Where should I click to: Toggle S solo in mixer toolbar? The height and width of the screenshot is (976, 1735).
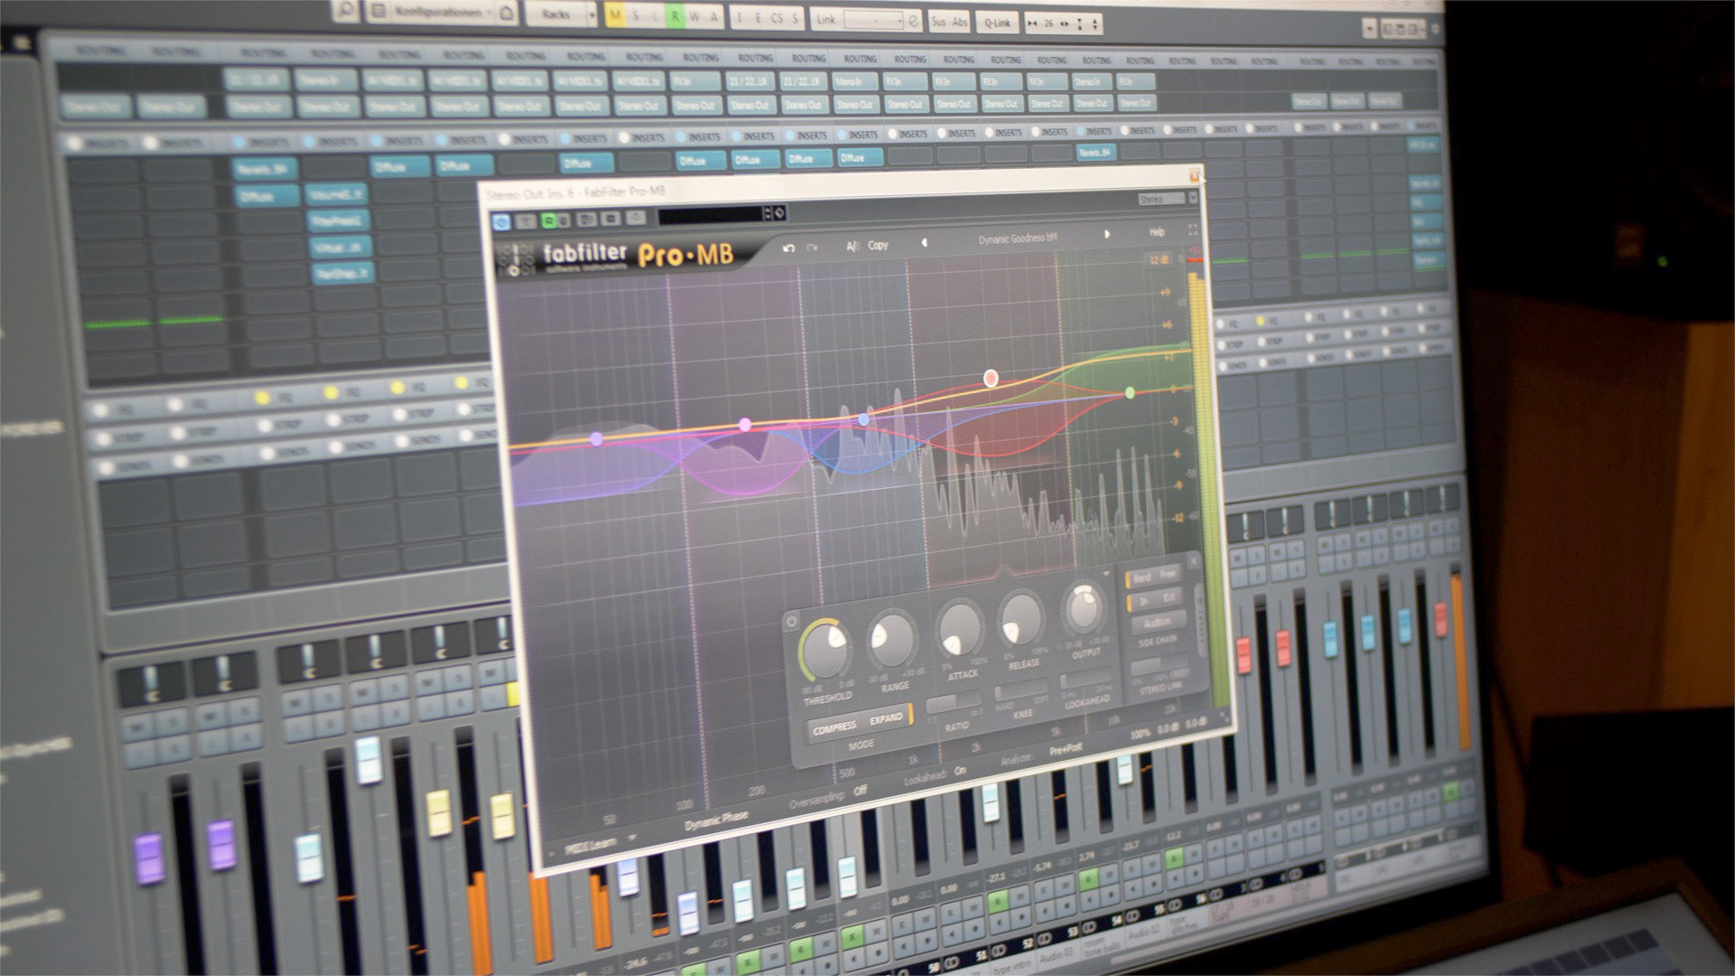tap(635, 15)
